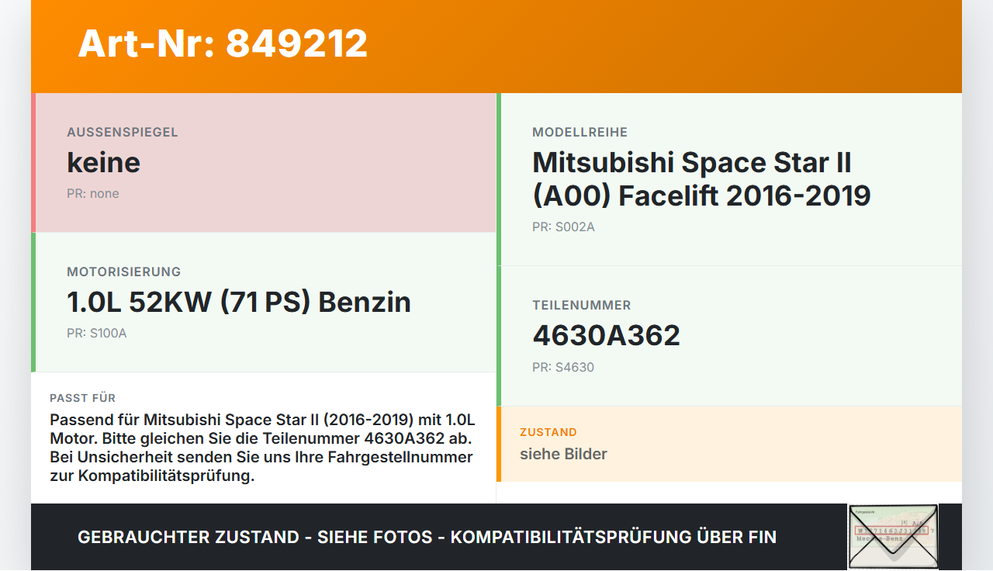
Task: Click the orange 'ZUSTAND' label
Action: tap(548, 432)
